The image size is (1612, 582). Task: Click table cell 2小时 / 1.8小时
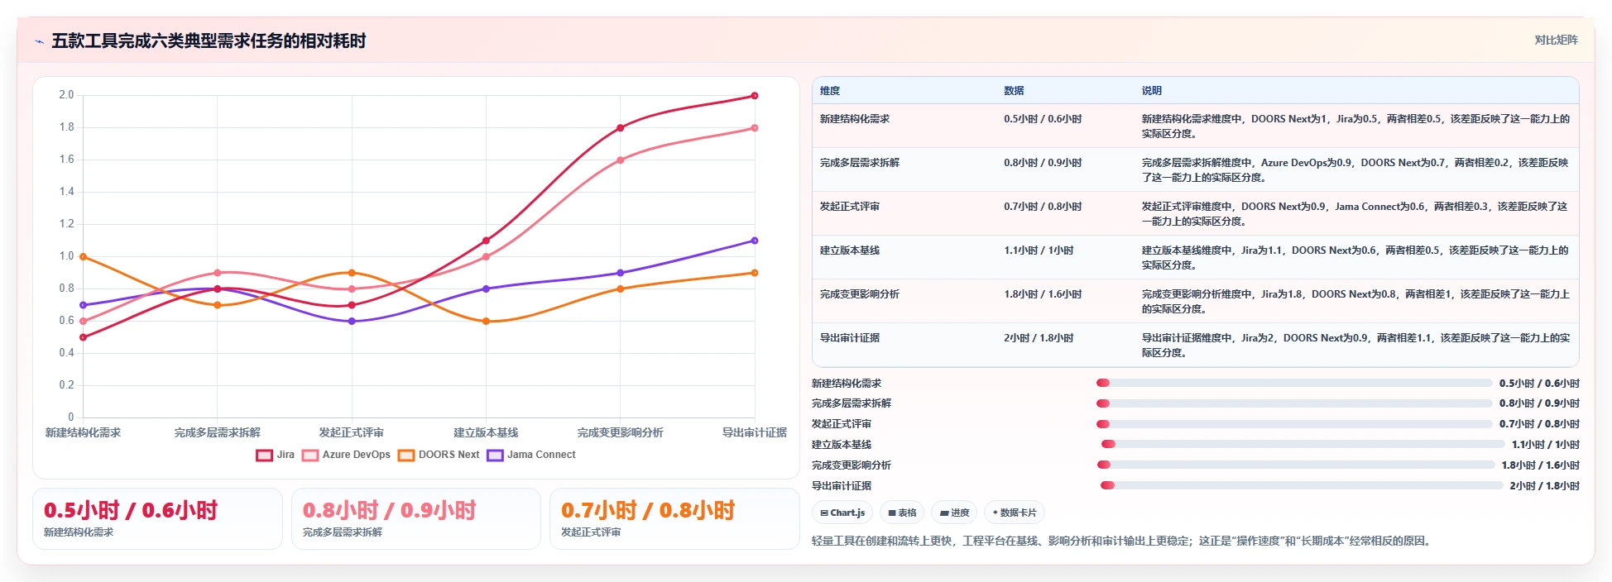click(x=1039, y=338)
